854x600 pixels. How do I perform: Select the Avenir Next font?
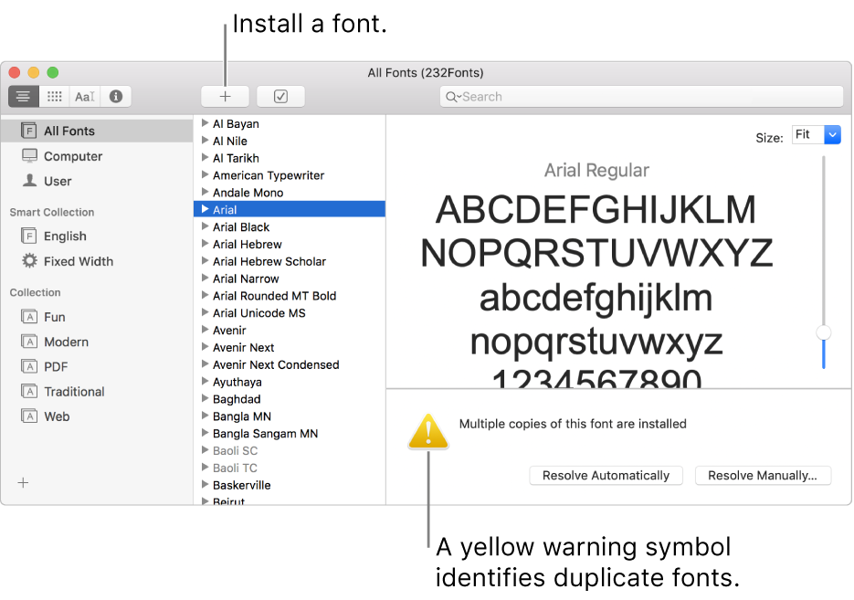coord(244,347)
